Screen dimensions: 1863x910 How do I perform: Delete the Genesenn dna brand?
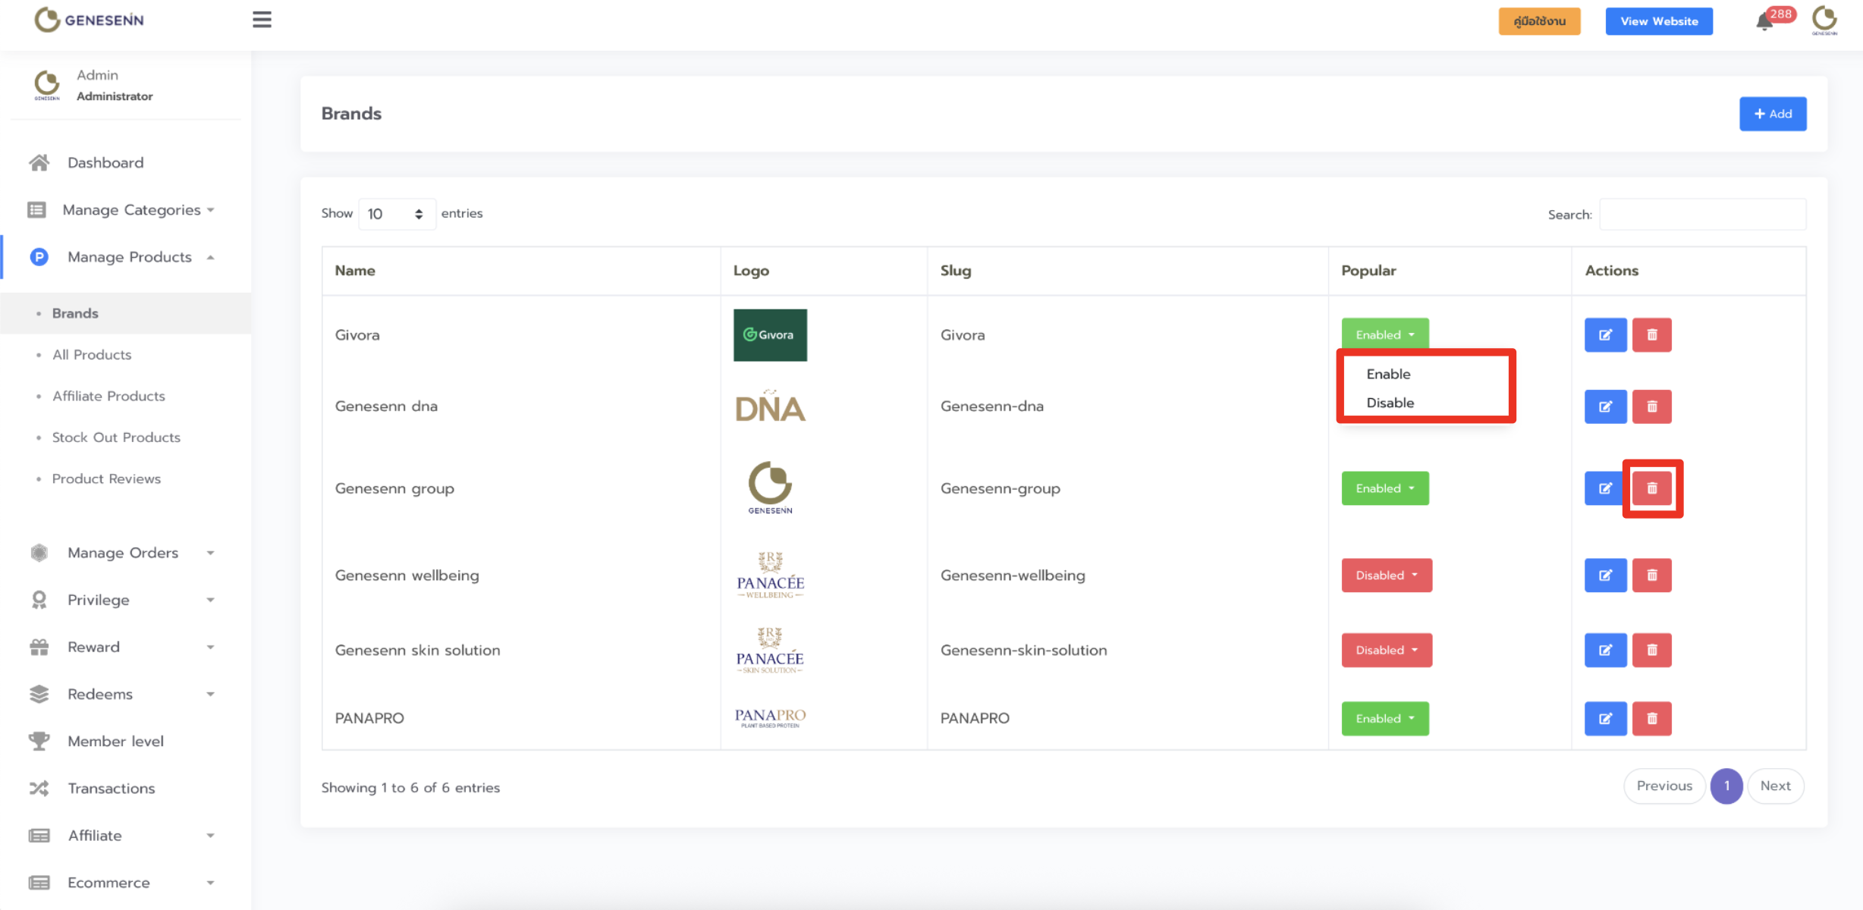coord(1652,406)
